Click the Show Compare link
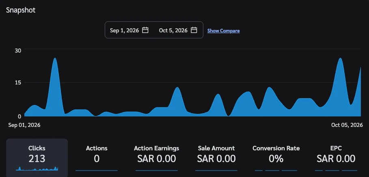 (223, 31)
